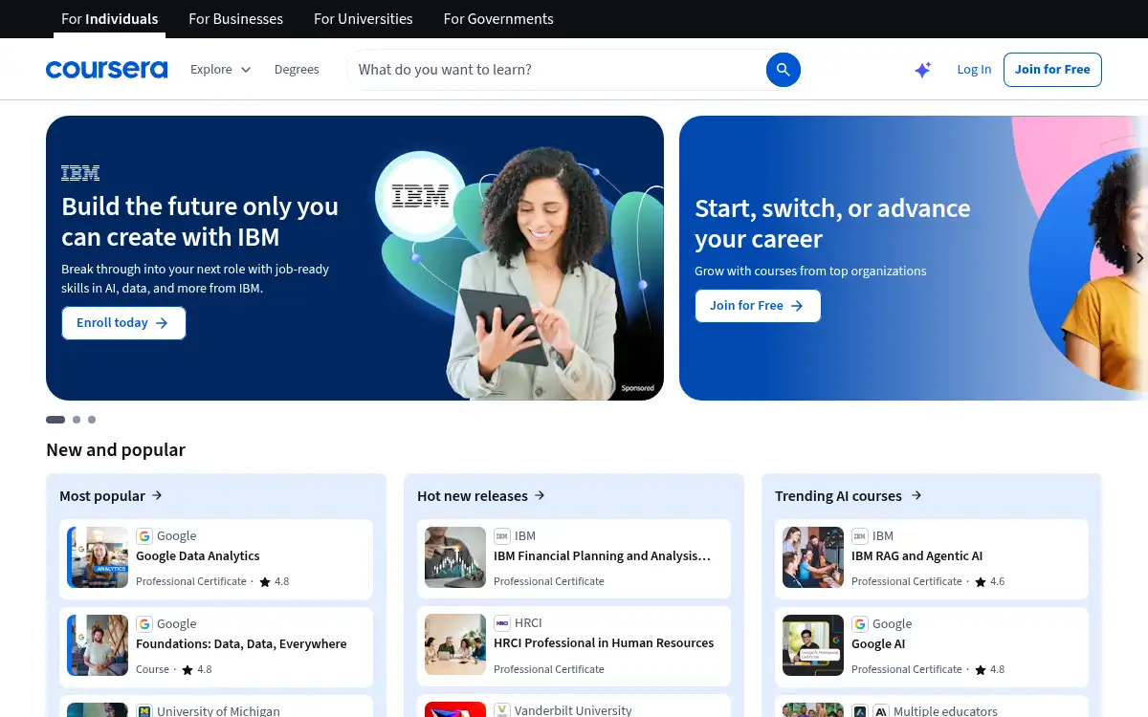The height and width of the screenshot is (717, 1148).
Task: Click Google logo on Google Data Analytics card
Action: pyautogui.click(x=143, y=536)
